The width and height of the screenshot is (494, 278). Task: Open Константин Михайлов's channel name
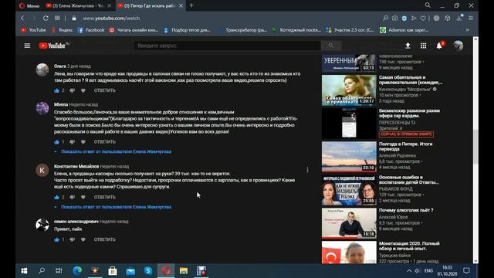(x=76, y=167)
